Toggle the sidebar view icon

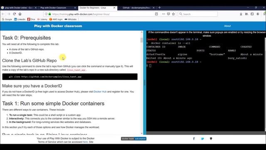coord(252,14)
